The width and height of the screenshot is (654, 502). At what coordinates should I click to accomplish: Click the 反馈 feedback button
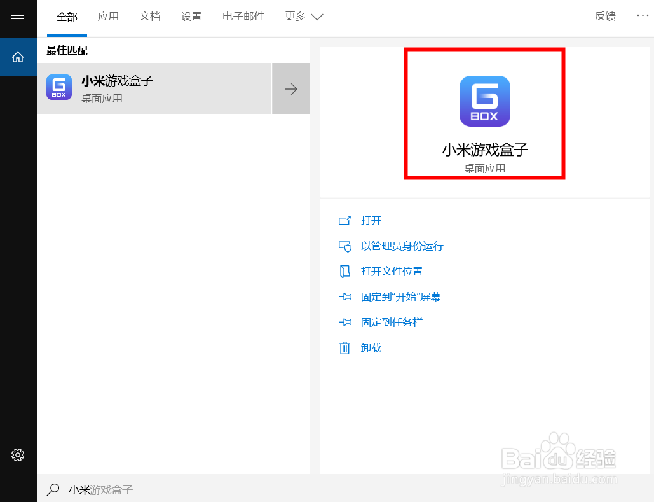coord(605,17)
